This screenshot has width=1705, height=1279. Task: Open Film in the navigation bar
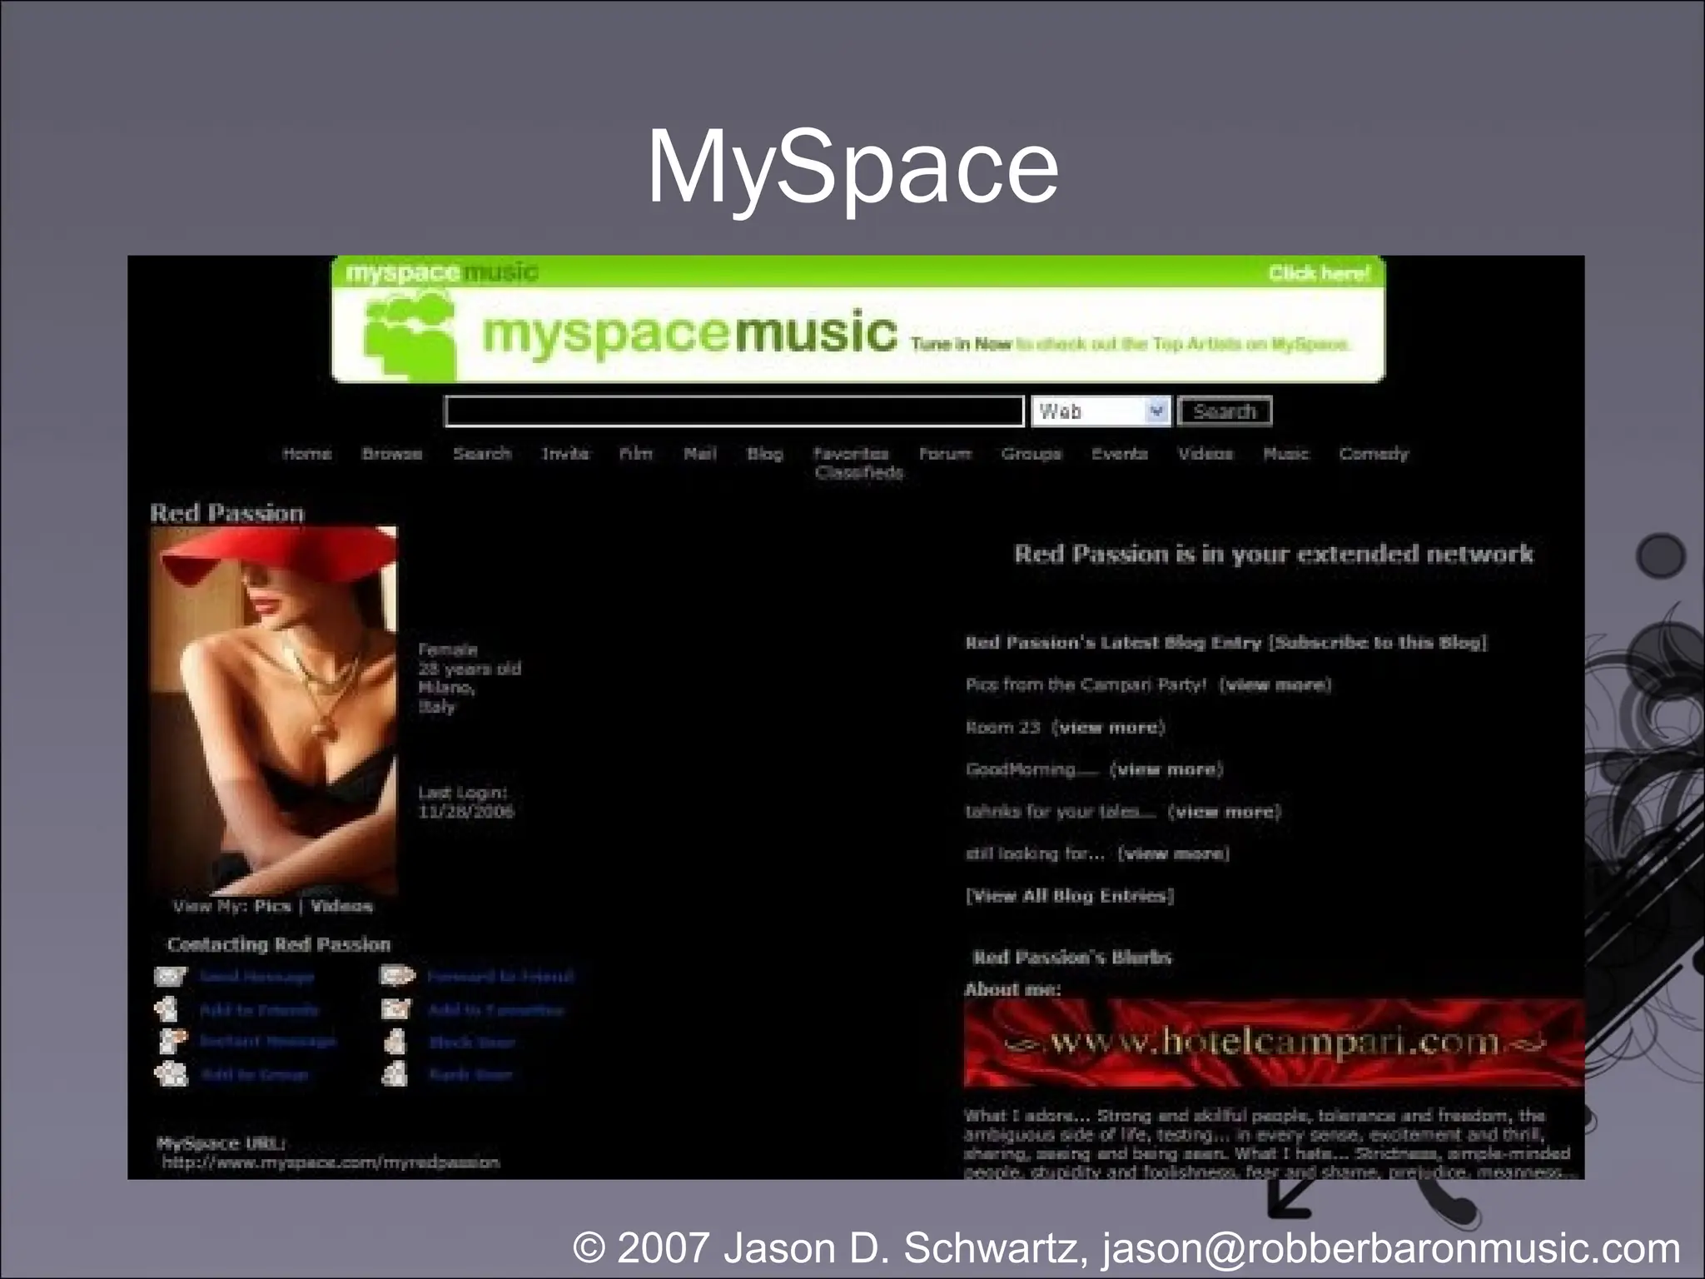click(x=635, y=454)
